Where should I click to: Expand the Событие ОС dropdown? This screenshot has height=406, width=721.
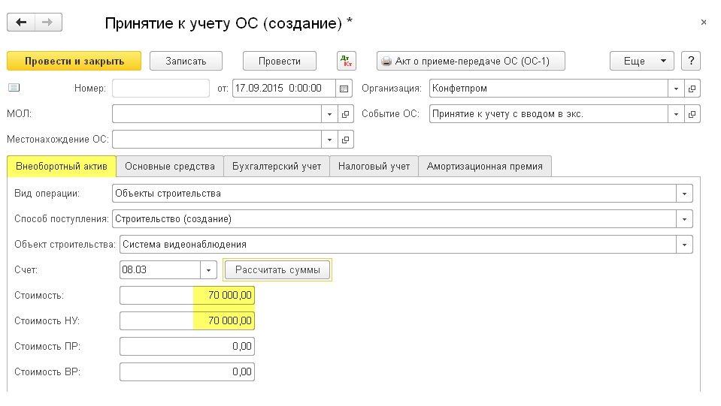point(676,114)
